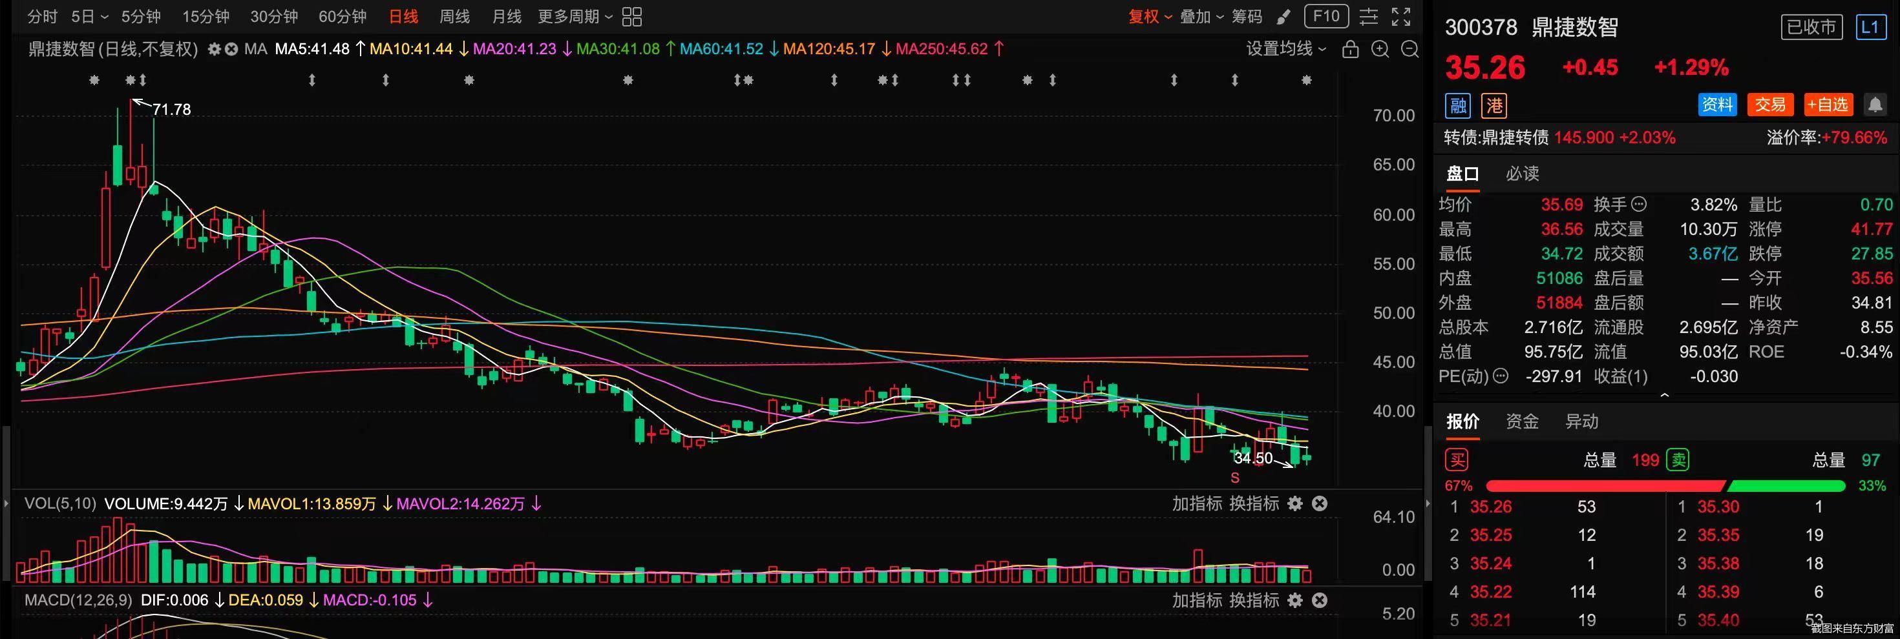Switch to 分时 intraday view
The height and width of the screenshot is (639, 1900).
(42, 16)
